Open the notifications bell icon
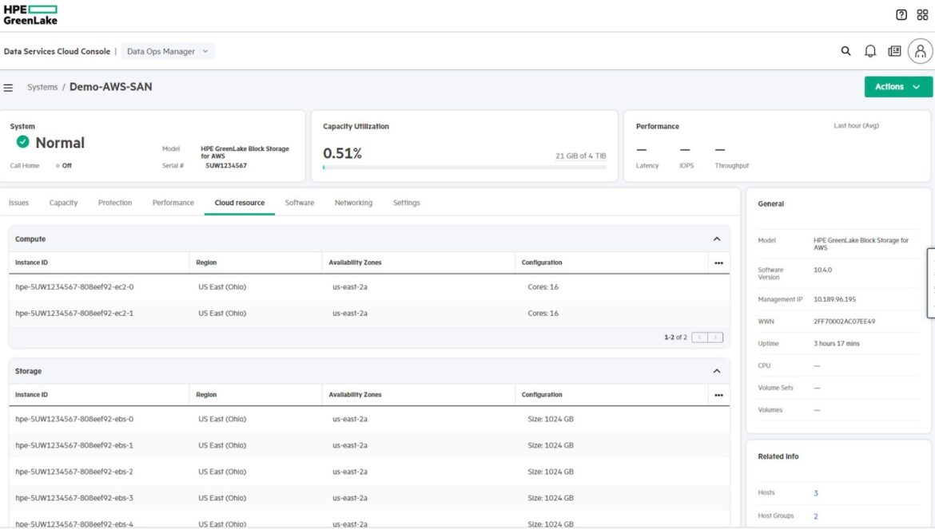This screenshot has width=935, height=529. coord(870,51)
